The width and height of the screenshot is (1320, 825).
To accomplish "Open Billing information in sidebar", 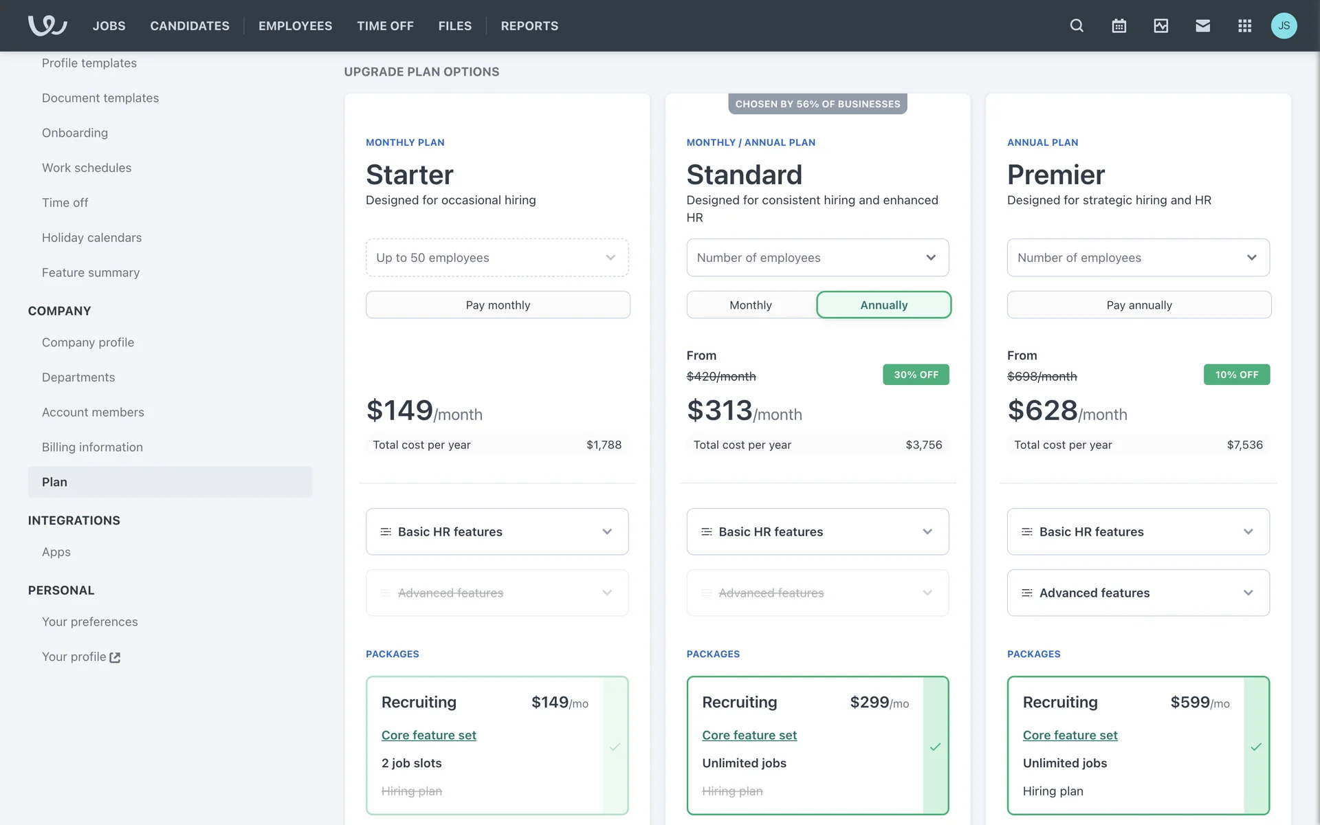I will pyautogui.click(x=92, y=447).
